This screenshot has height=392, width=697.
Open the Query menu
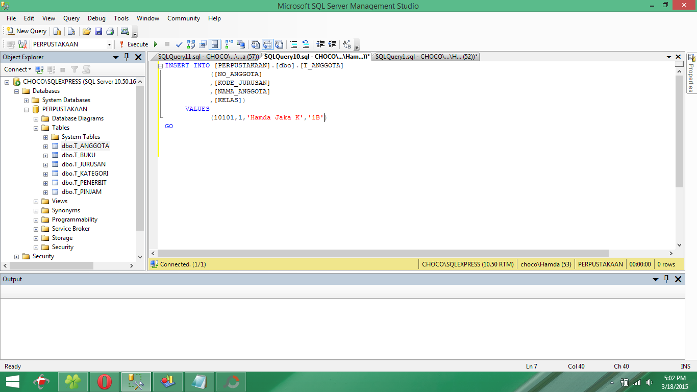click(71, 18)
